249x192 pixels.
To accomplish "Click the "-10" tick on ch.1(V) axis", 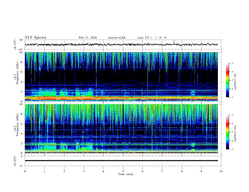I will pyautogui.click(x=21, y=50).
